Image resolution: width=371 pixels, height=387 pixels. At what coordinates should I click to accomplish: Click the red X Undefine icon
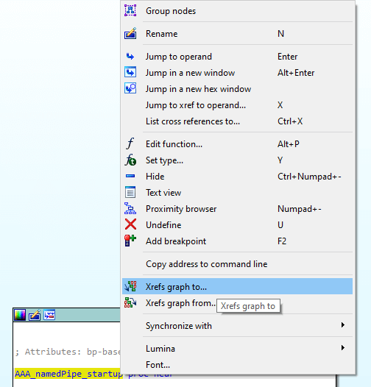tap(130, 224)
